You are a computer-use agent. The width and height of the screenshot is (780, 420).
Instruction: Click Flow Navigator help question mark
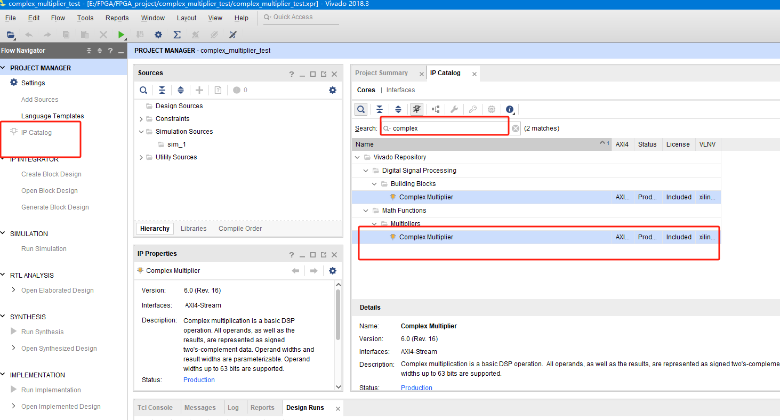[110, 51]
